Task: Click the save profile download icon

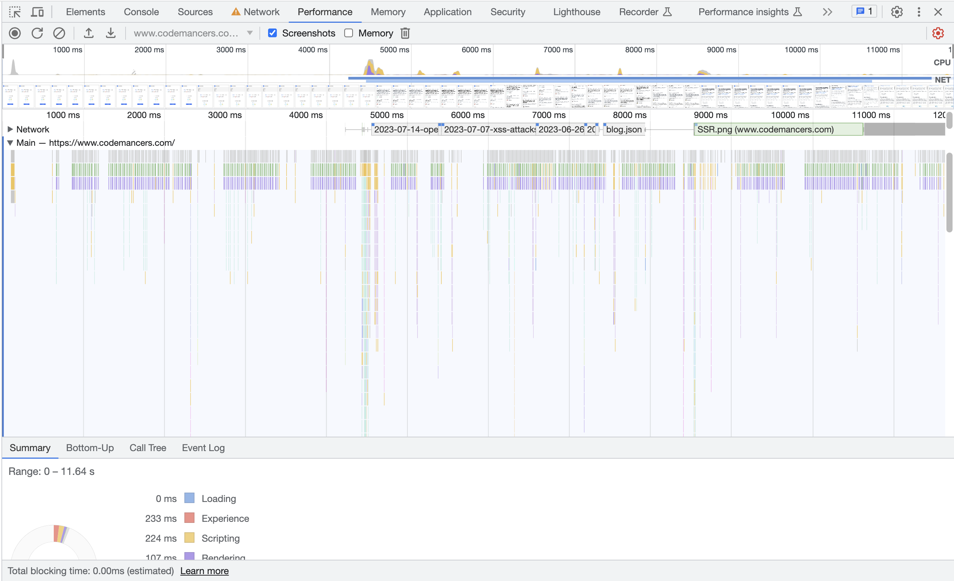Action: click(111, 33)
